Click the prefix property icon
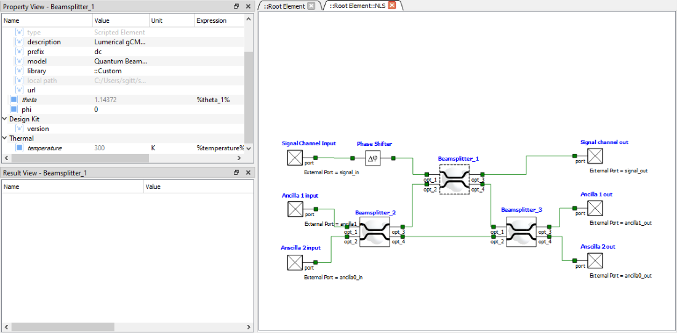Screen dimensions: 677x333 pyautogui.click(x=19, y=52)
